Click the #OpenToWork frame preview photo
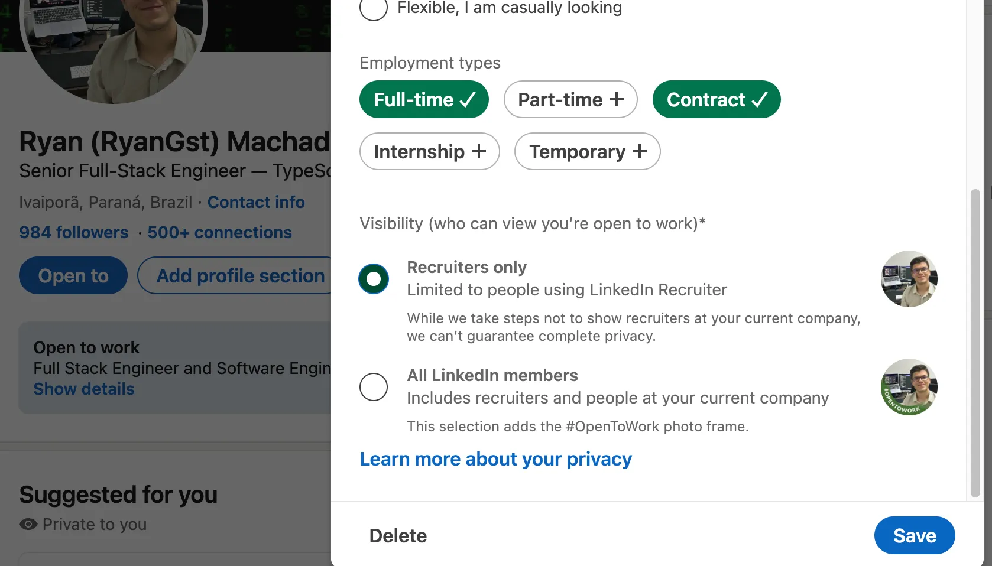992x566 pixels. click(x=909, y=387)
